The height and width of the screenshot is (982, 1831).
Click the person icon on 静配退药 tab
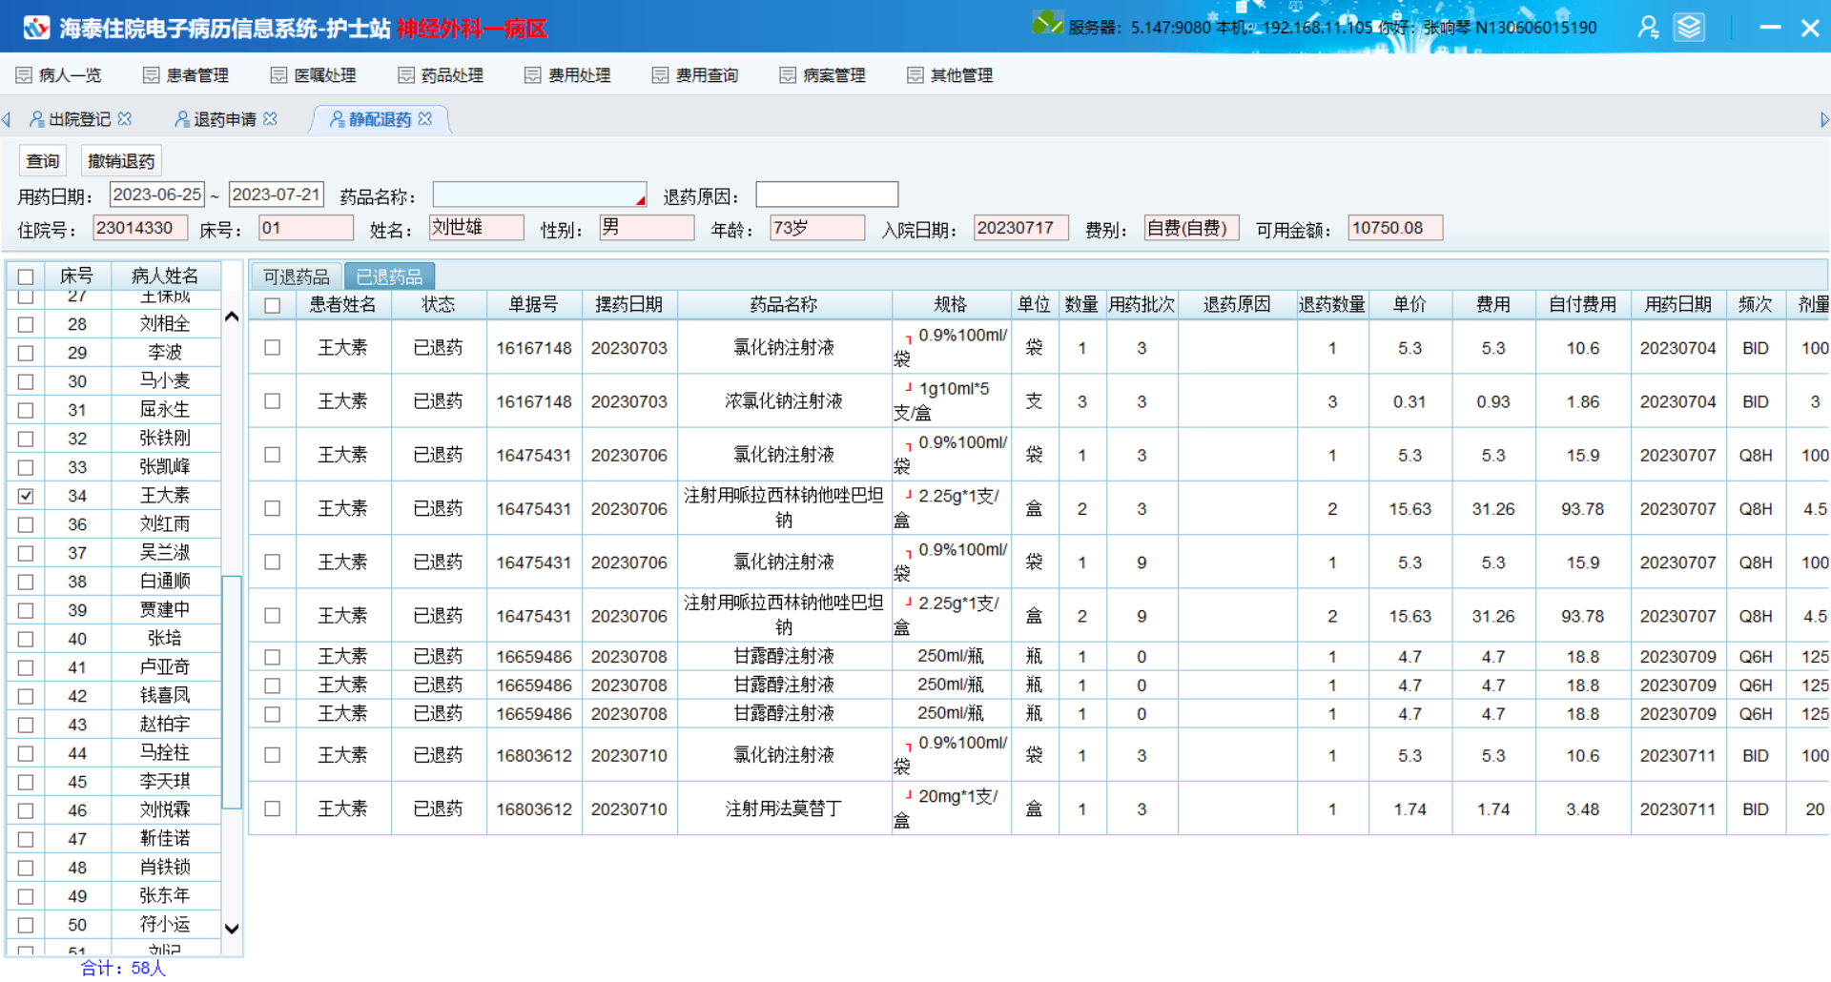(x=337, y=119)
